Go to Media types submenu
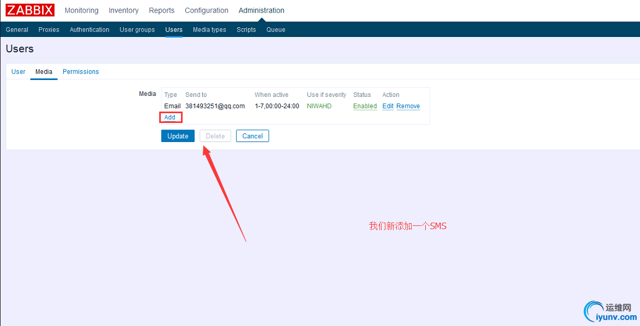The width and height of the screenshot is (640, 326). click(x=209, y=30)
